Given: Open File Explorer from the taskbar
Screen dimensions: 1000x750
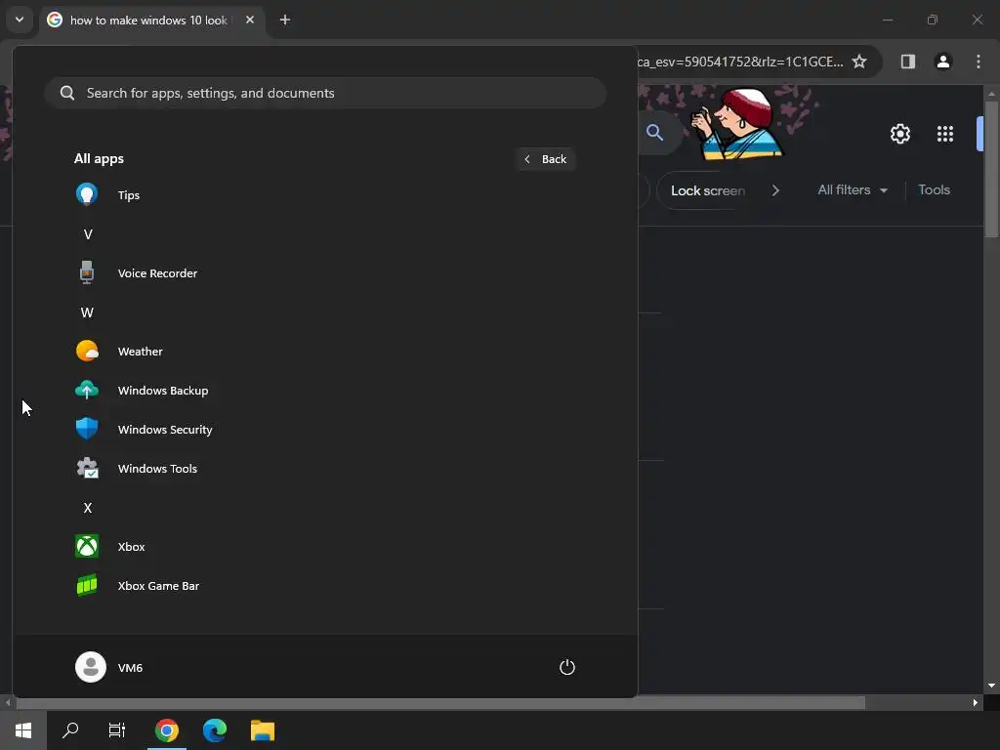Looking at the screenshot, I should click(x=262, y=730).
